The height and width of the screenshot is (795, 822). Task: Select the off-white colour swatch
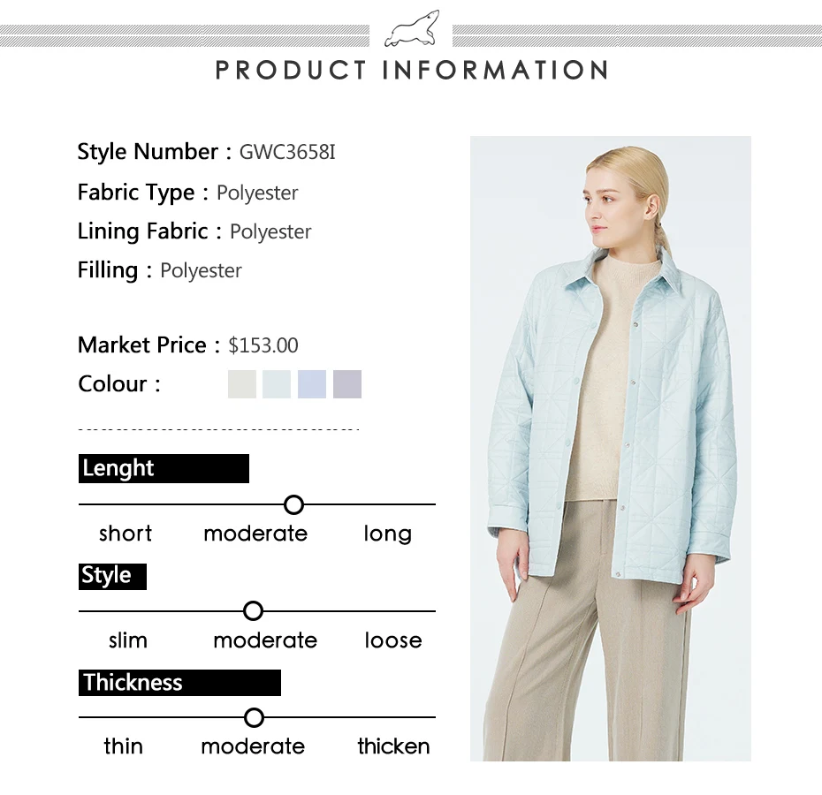coord(242,384)
